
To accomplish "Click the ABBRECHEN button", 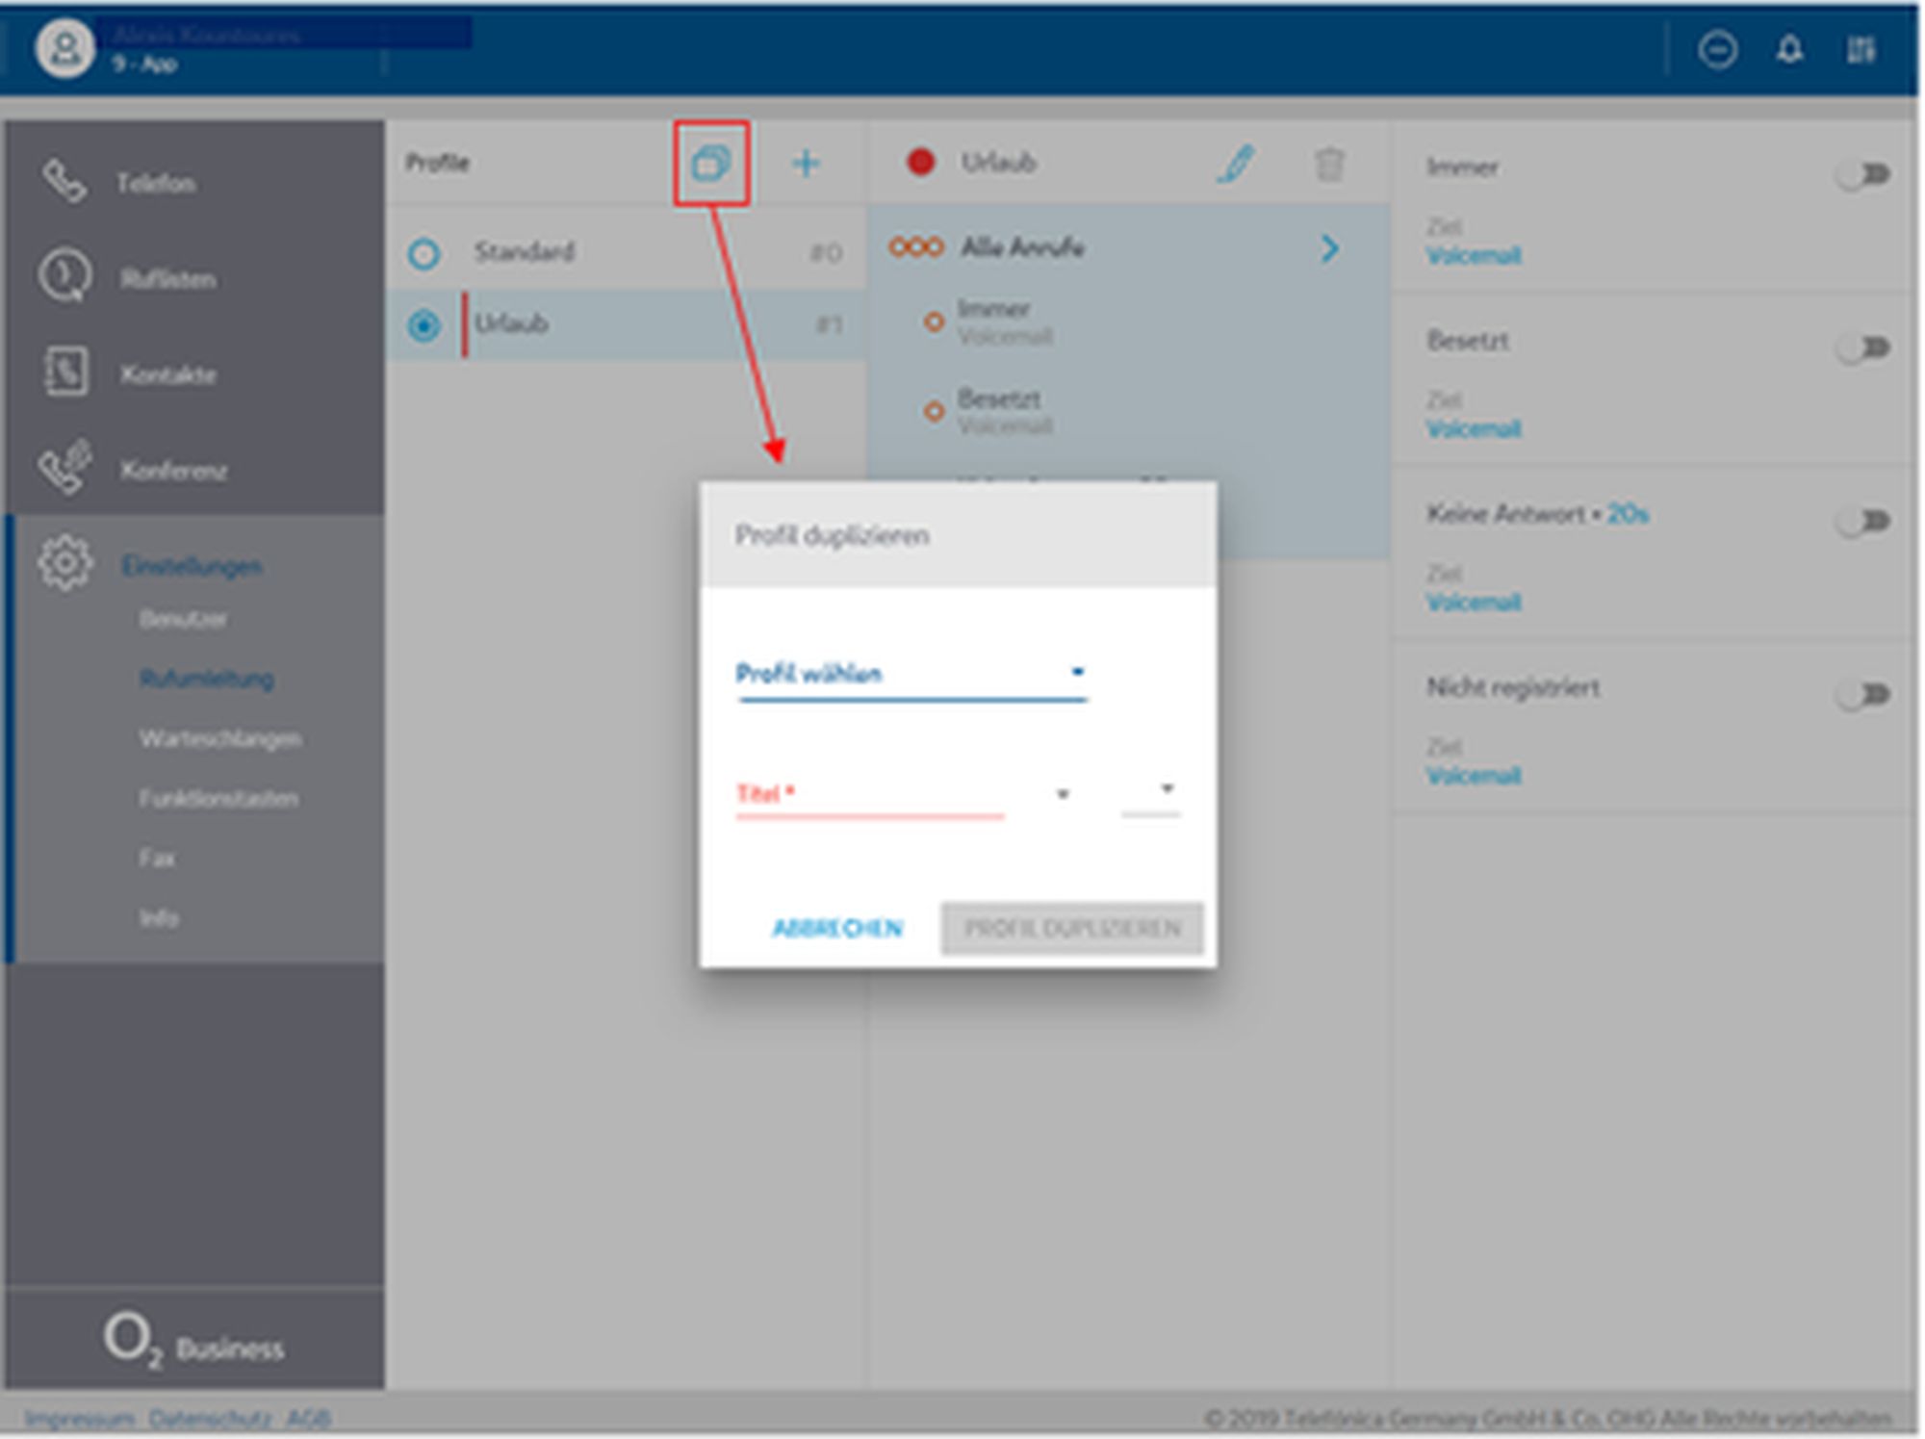I will 837,928.
